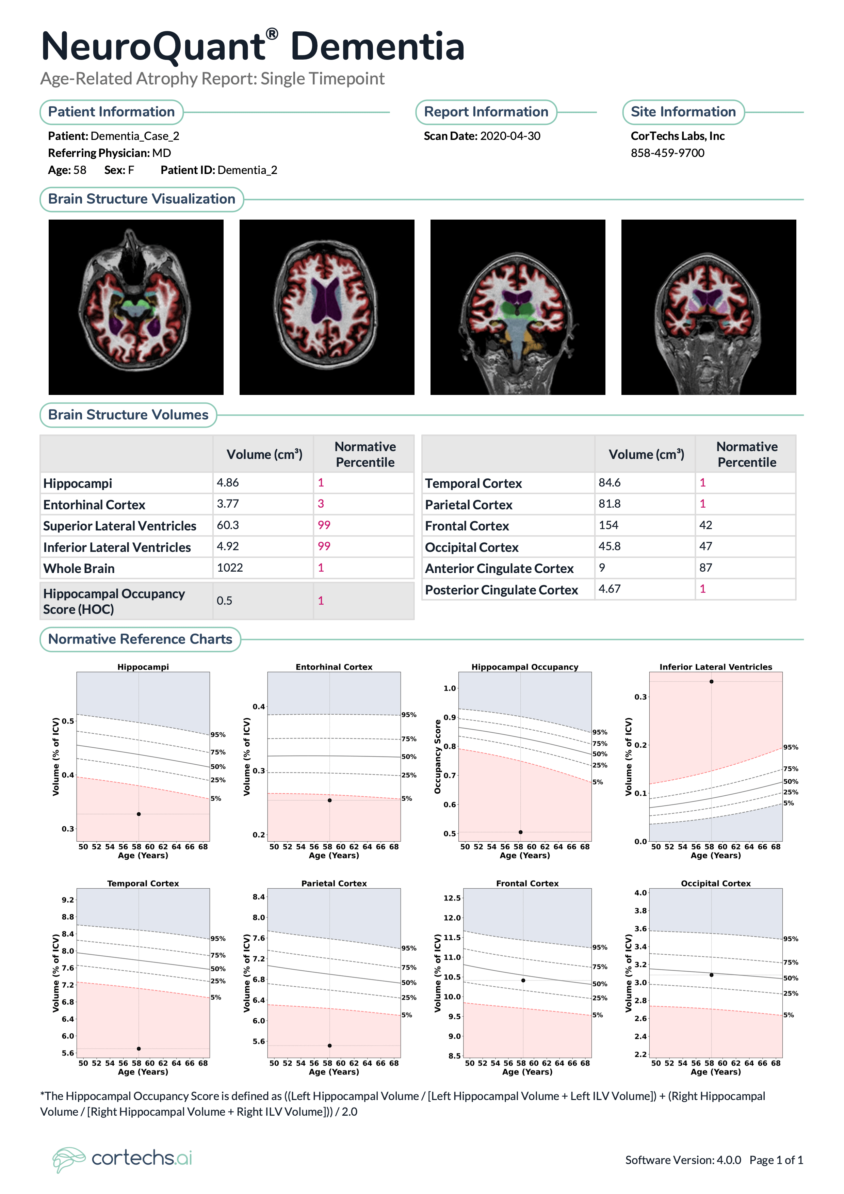Click the Report Information section header
844x1194 pixels.
486,112
